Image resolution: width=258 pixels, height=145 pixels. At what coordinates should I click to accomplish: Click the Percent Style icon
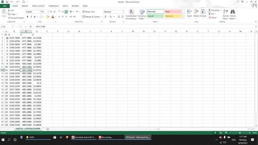pos(110,17)
